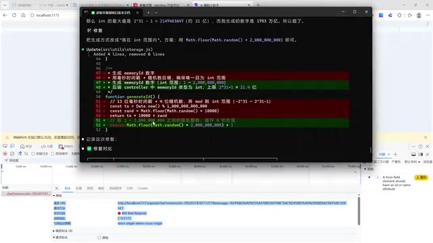Open the Elements tab in DevTools
433x243 pixels.
click(x=47, y=146)
